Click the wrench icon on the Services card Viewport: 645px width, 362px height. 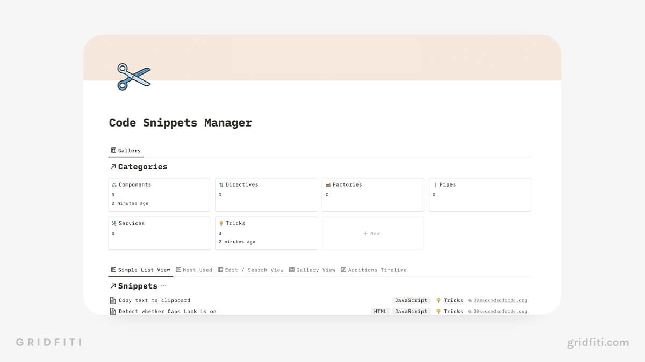(113, 223)
